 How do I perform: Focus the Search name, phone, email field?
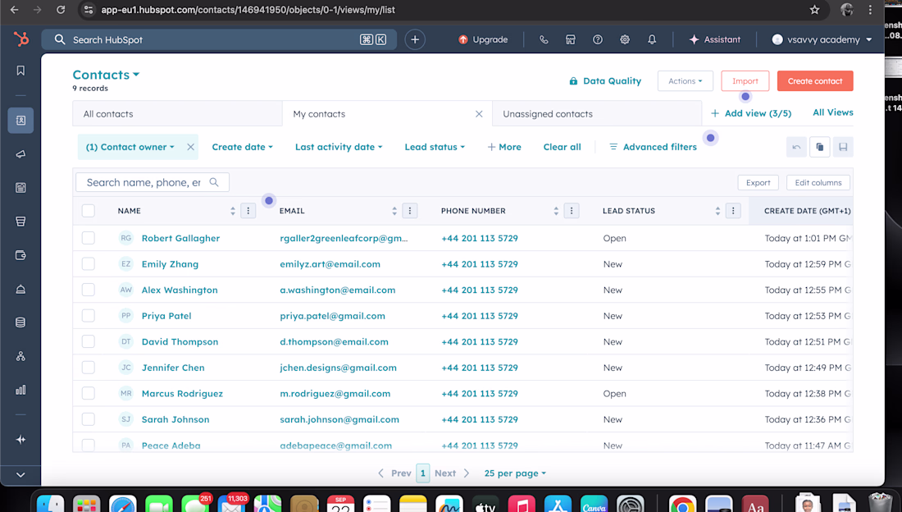click(x=153, y=183)
